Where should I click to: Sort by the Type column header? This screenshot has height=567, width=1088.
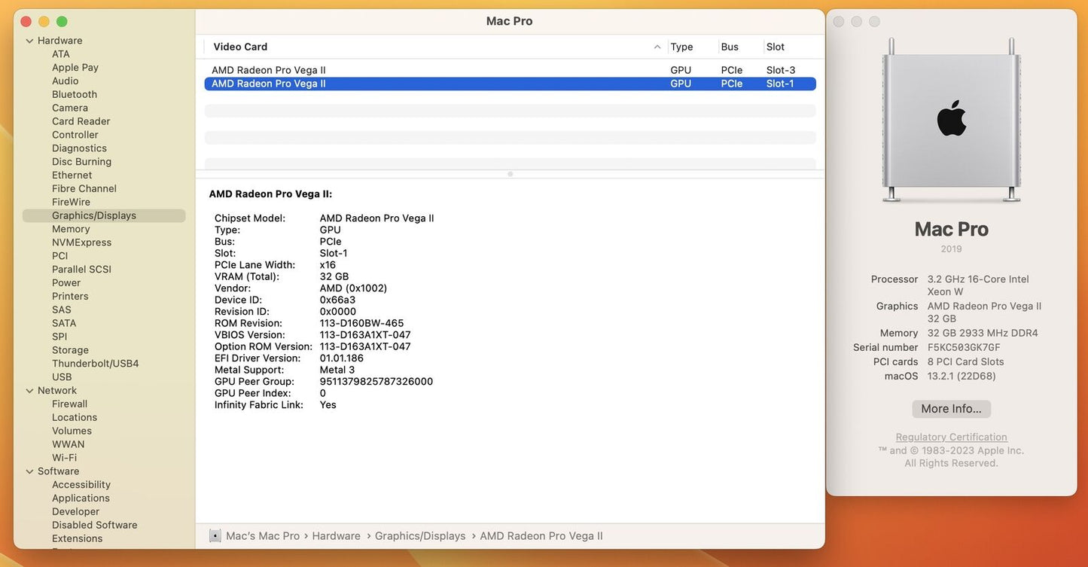(x=681, y=47)
